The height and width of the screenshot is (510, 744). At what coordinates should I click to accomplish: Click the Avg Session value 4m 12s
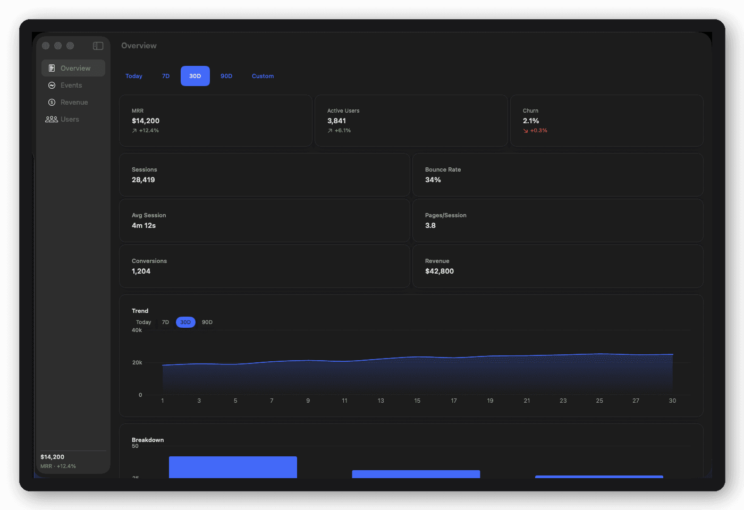click(x=144, y=225)
